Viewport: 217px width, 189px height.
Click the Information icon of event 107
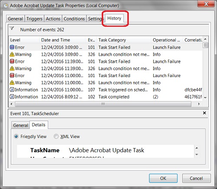click(12, 90)
